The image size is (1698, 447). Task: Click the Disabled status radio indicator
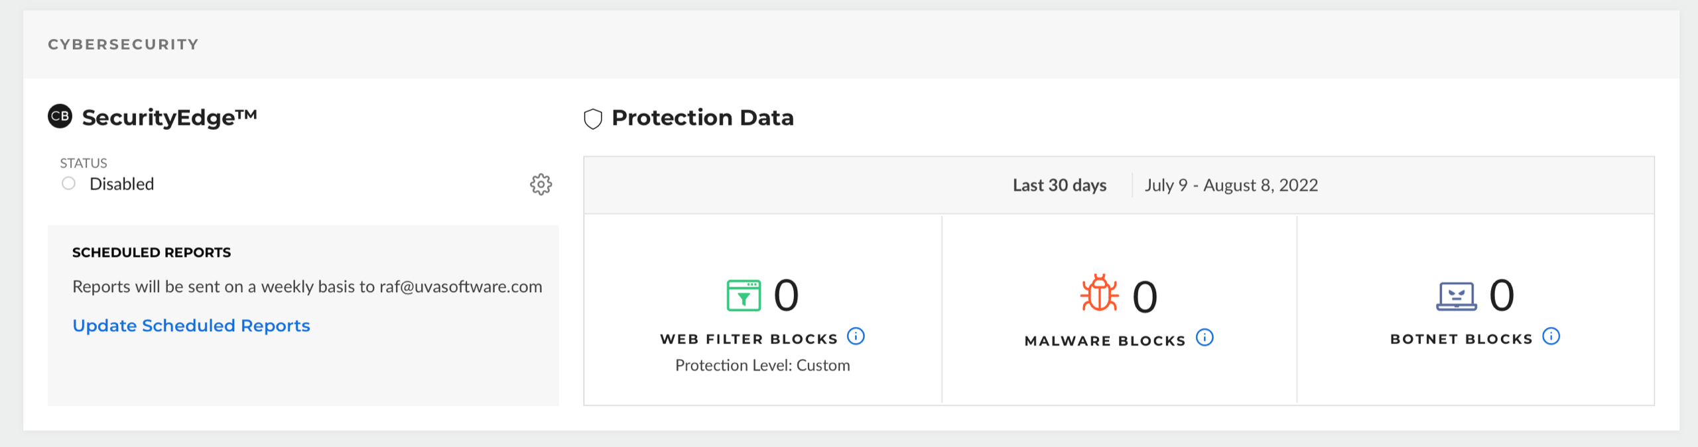68,183
